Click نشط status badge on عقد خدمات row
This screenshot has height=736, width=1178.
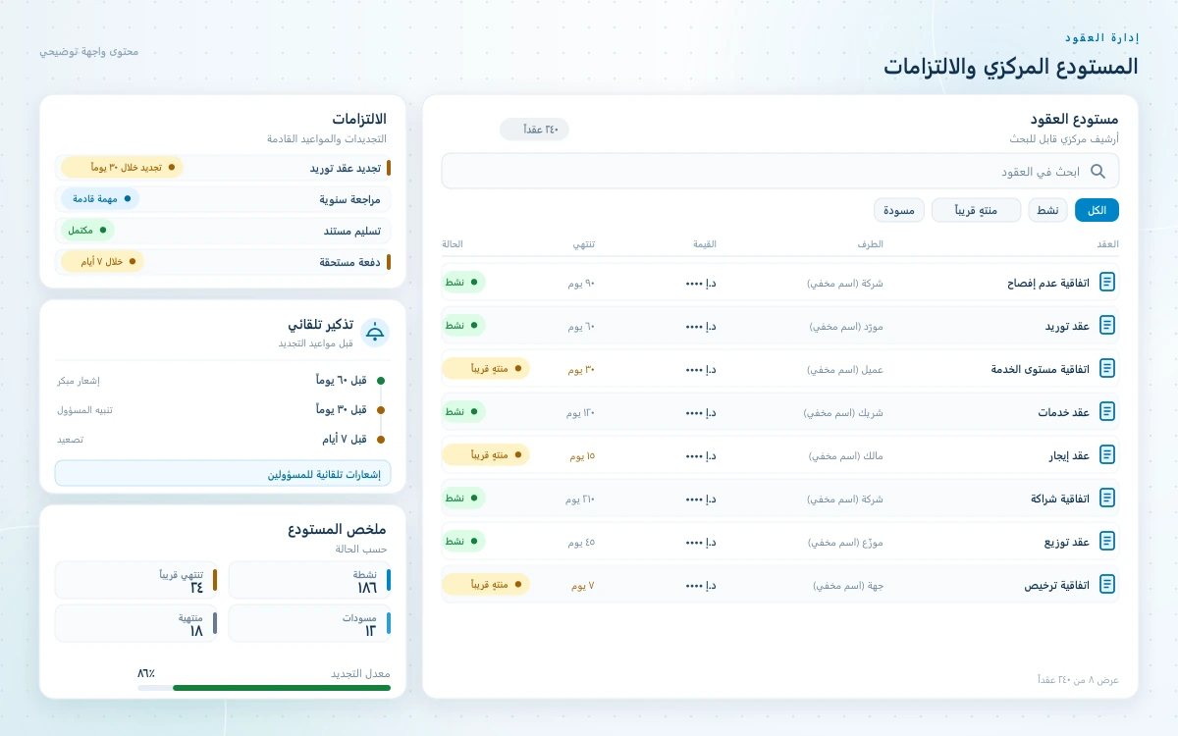coord(463,412)
